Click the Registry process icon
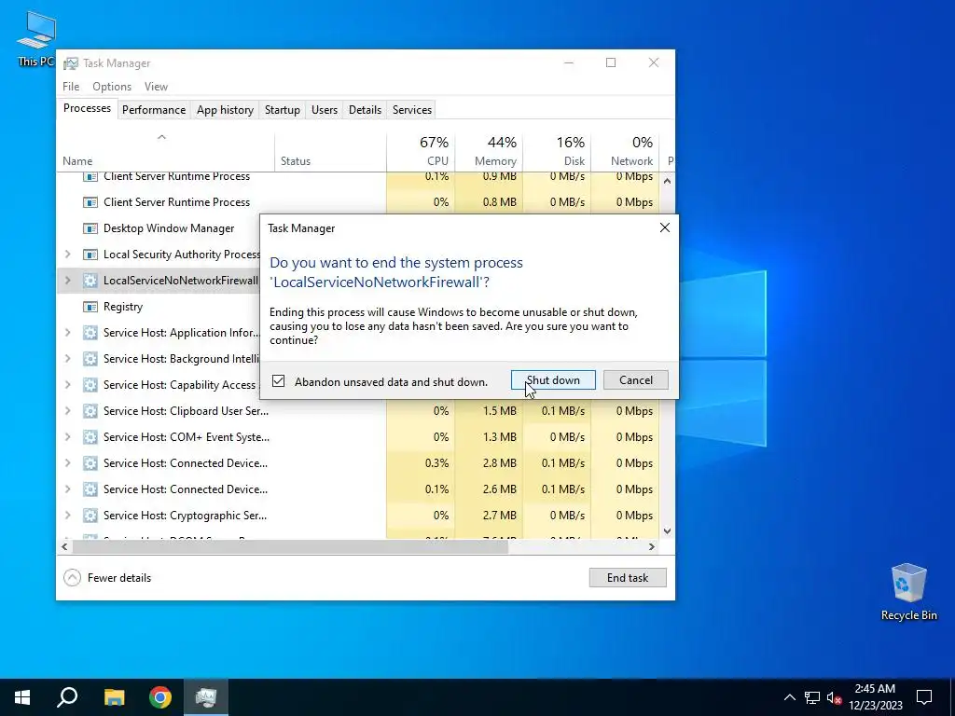The image size is (955, 716). (90, 307)
